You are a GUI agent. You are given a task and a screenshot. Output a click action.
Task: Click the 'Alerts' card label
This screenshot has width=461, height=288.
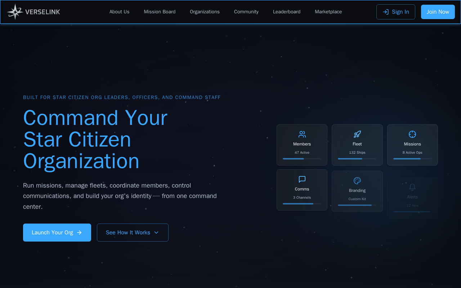pyautogui.click(x=412, y=197)
